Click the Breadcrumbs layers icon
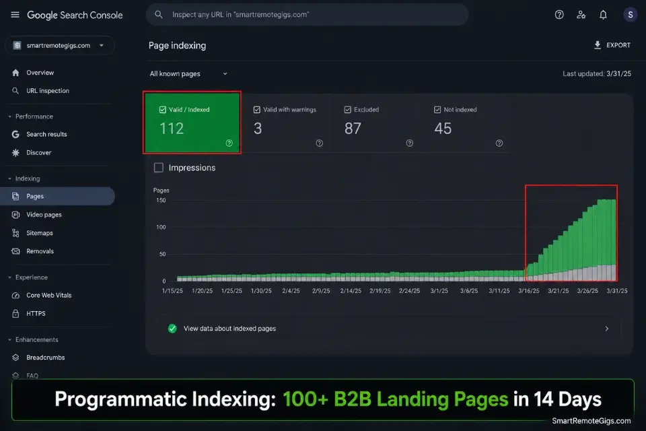The height and width of the screenshot is (431, 646). pos(15,358)
